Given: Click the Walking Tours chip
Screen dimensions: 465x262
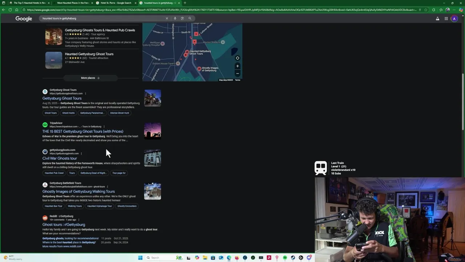Looking at the screenshot, I should (x=75, y=206).
